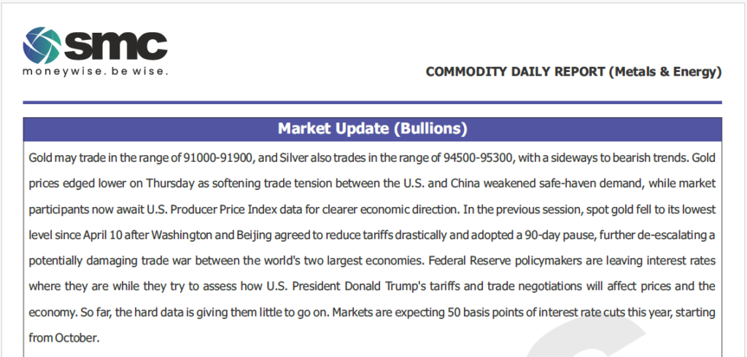
Task: Click the words from October
Action: [64, 339]
